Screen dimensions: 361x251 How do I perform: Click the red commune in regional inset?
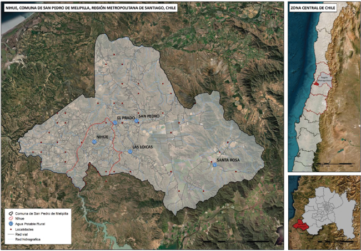point(300,226)
